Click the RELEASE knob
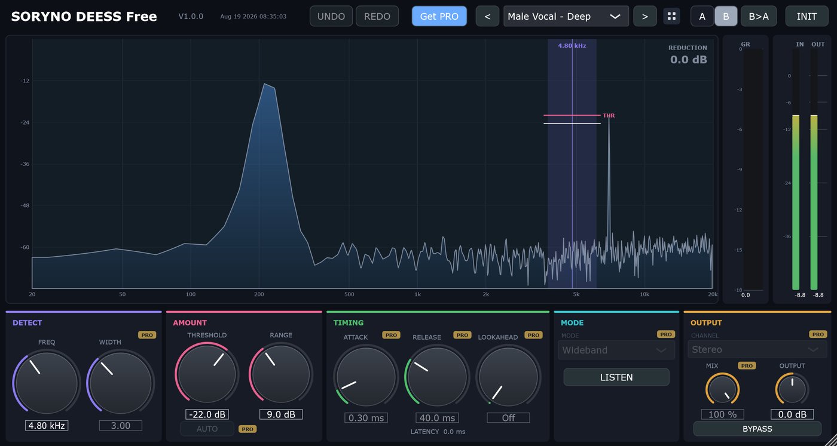837x446 pixels. (437, 377)
